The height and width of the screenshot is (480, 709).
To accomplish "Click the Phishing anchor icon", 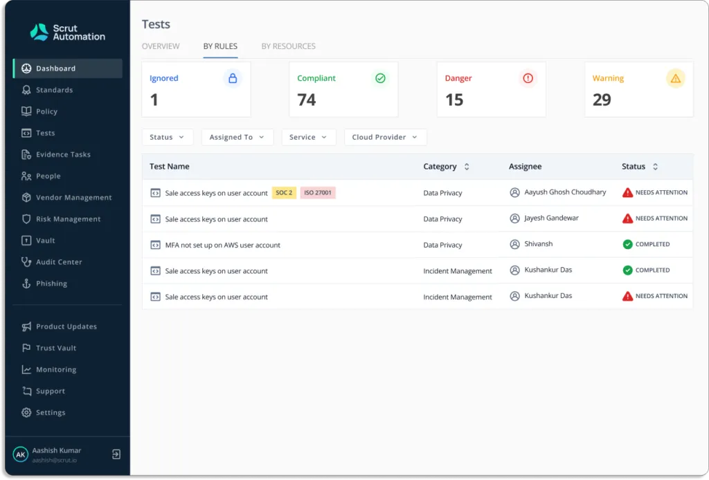I will tap(26, 284).
